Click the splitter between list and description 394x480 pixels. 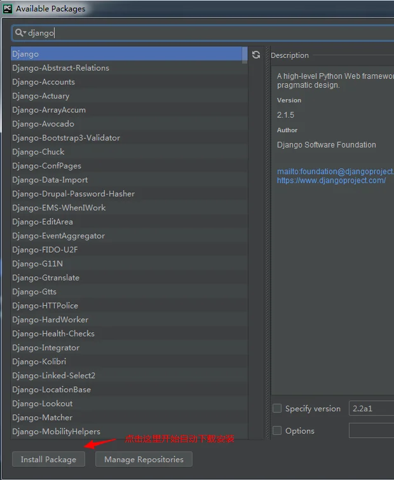(268, 243)
